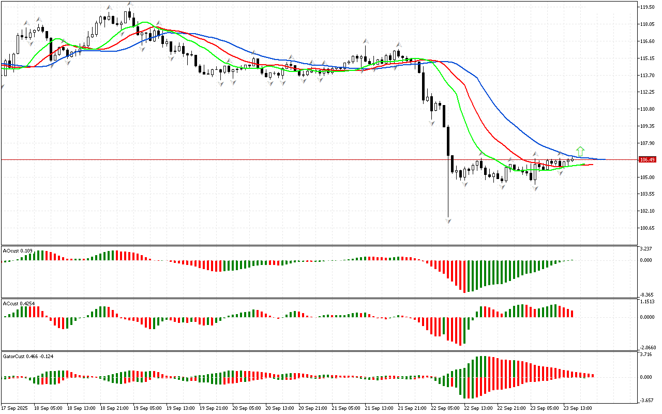Click the 3.237 value on the AO scale

(646, 249)
